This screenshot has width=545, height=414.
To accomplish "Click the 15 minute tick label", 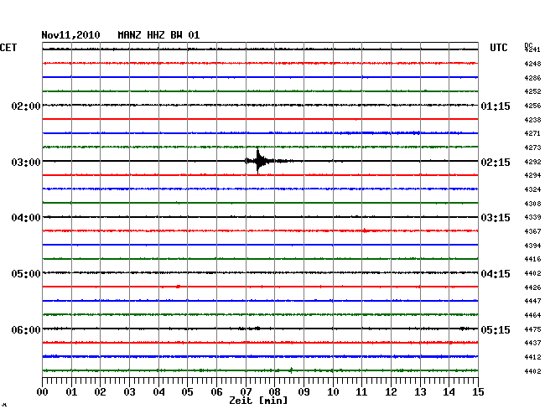I will [478, 392].
